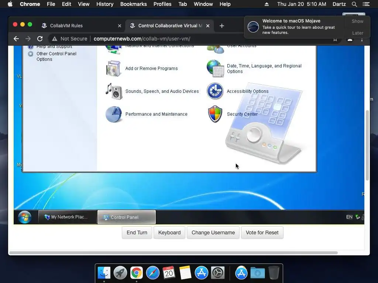Open Sounds, Speech, and Audio Devices icon

(114, 91)
